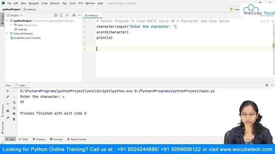Viewport: 275px width, 154px height.
Task: Click the Print icon in Run console
Action: pos(14,114)
